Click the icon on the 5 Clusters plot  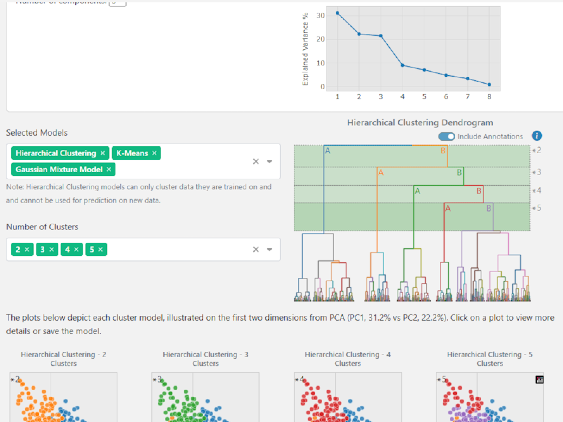pyautogui.click(x=539, y=379)
